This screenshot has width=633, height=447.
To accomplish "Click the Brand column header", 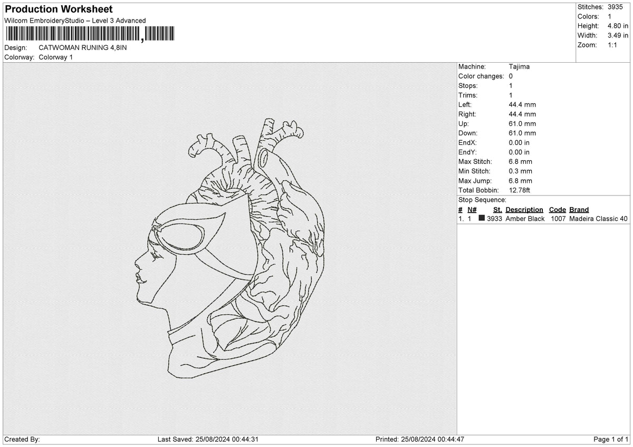I will (x=579, y=210).
